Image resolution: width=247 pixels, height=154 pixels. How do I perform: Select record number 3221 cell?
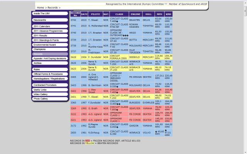75,120
